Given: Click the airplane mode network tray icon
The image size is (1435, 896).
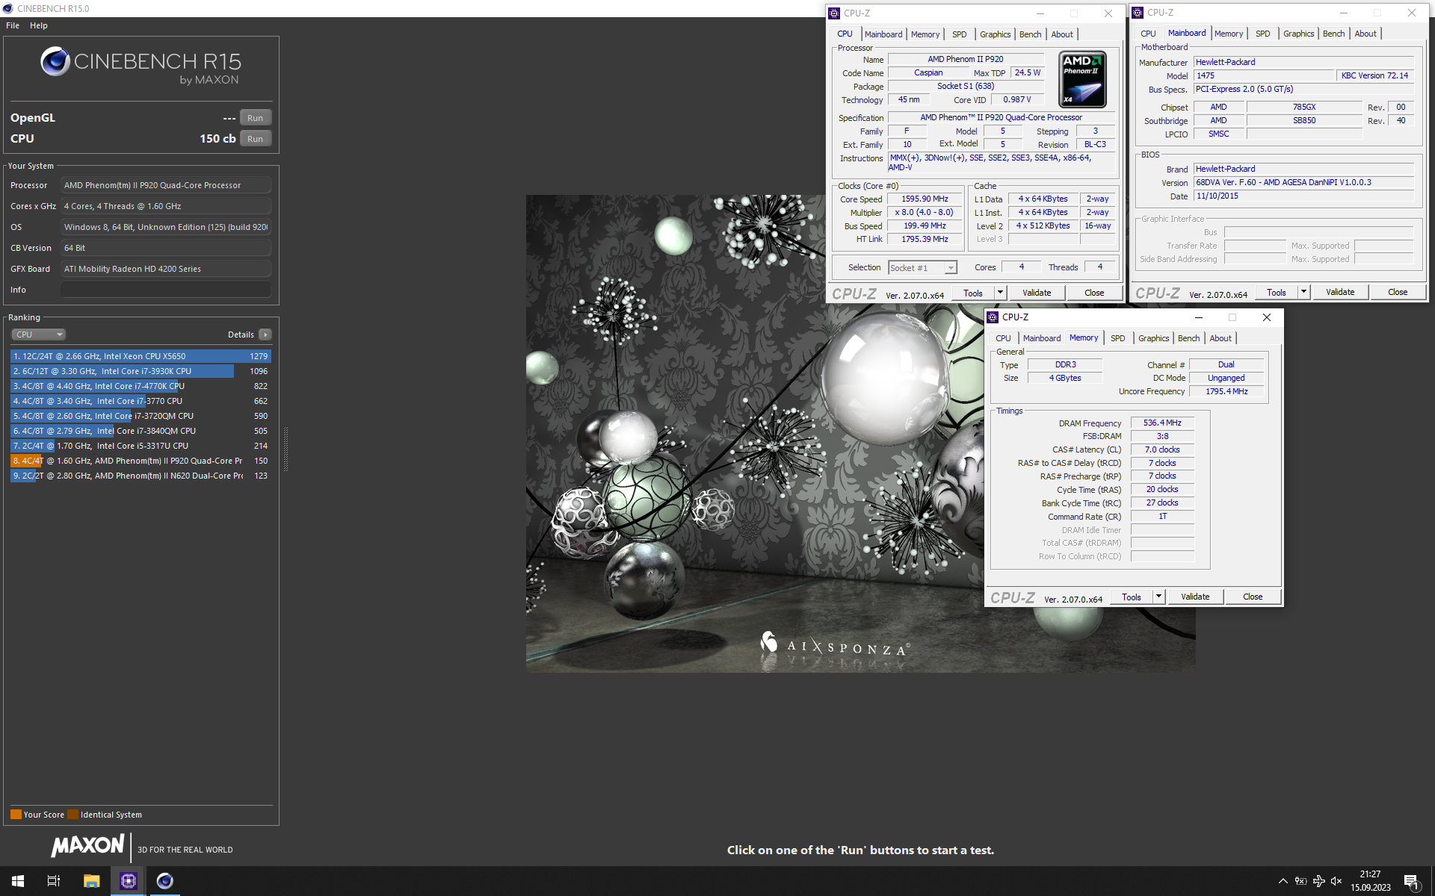Looking at the screenshot, I should tap(1318, 881).
